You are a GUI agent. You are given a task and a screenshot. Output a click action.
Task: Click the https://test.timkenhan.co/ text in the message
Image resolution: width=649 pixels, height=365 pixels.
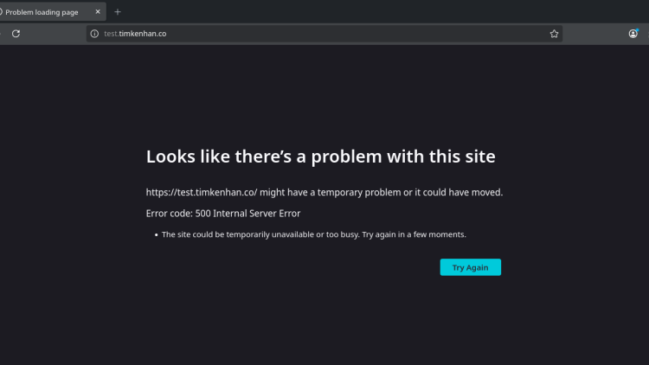(x=199, y=192)
